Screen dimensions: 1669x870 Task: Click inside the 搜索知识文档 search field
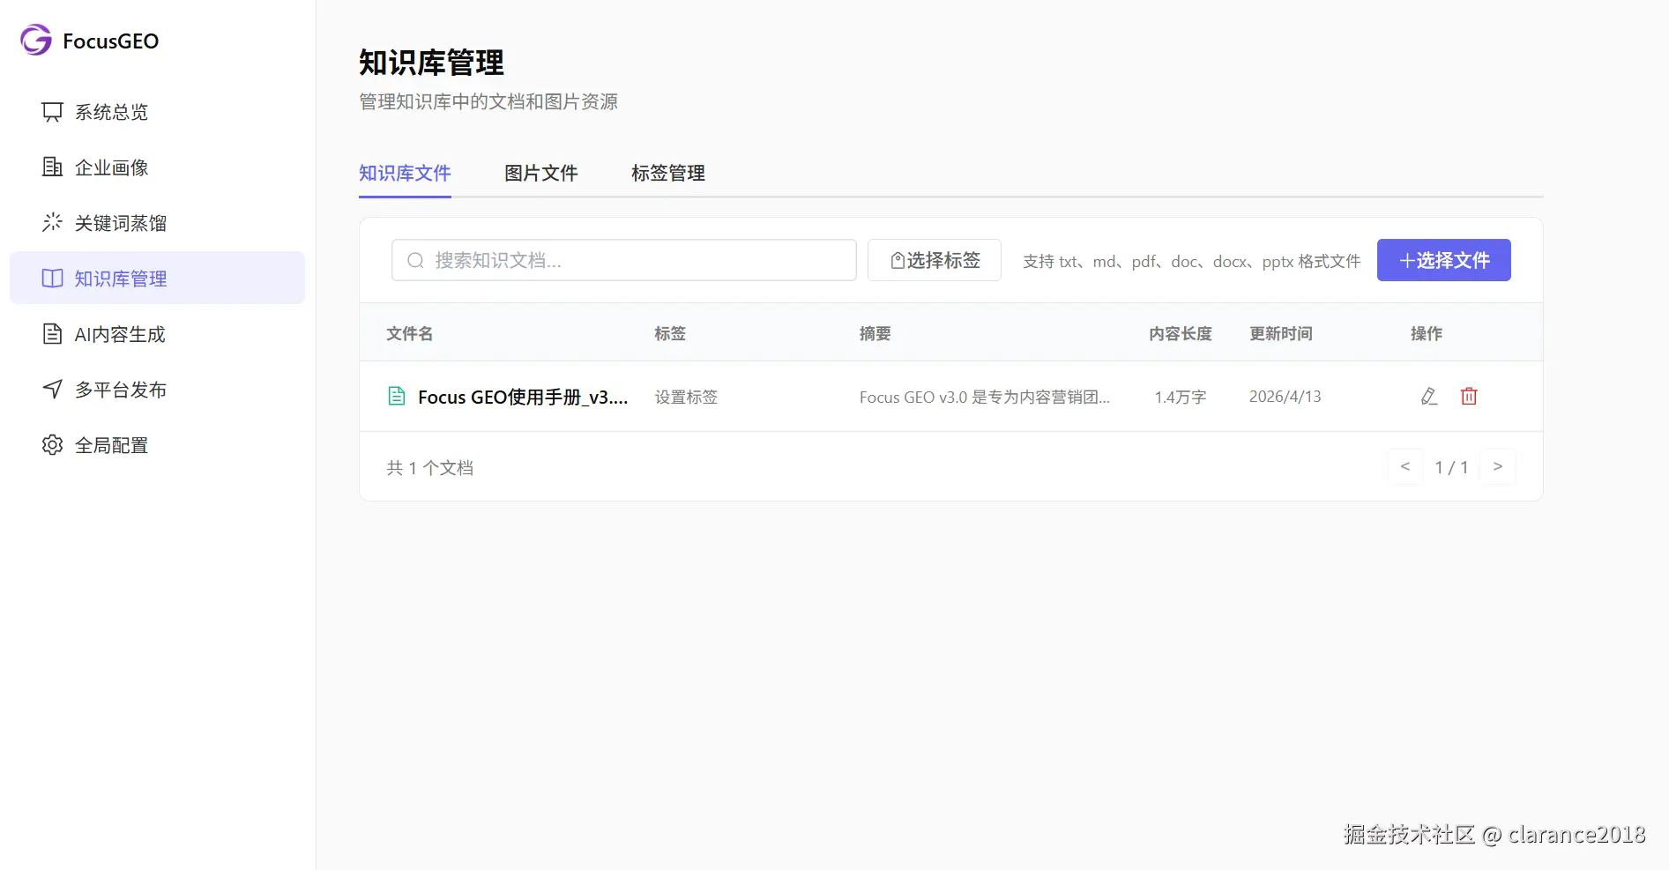click(x=622, y=260)
